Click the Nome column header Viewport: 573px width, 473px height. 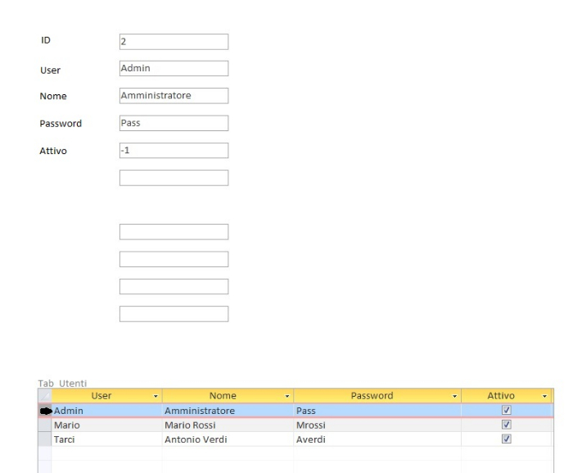[228, 396]
